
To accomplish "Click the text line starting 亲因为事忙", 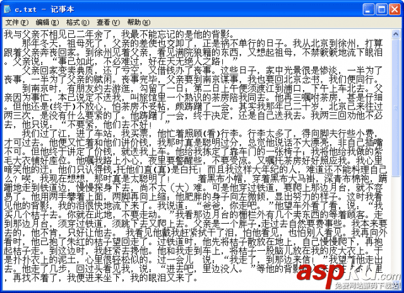I will click(193, 97).
